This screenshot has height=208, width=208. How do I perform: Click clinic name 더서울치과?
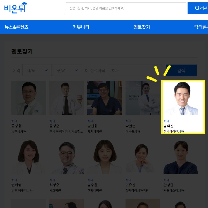133,132
